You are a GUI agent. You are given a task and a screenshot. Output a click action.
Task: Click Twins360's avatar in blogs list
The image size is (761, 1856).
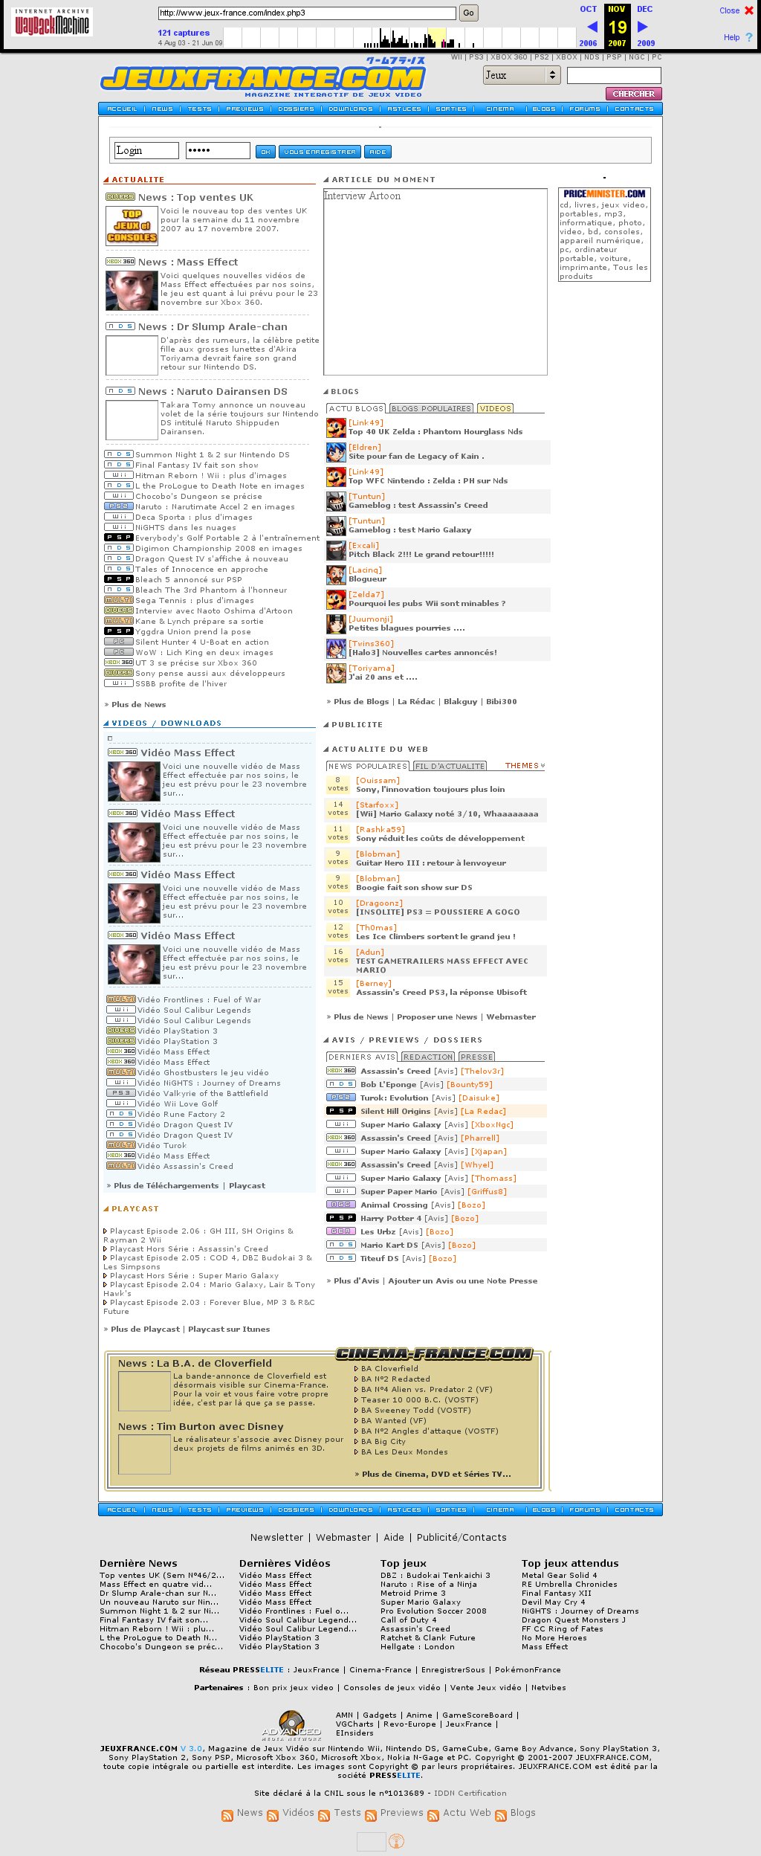click(x=336, y=648)
